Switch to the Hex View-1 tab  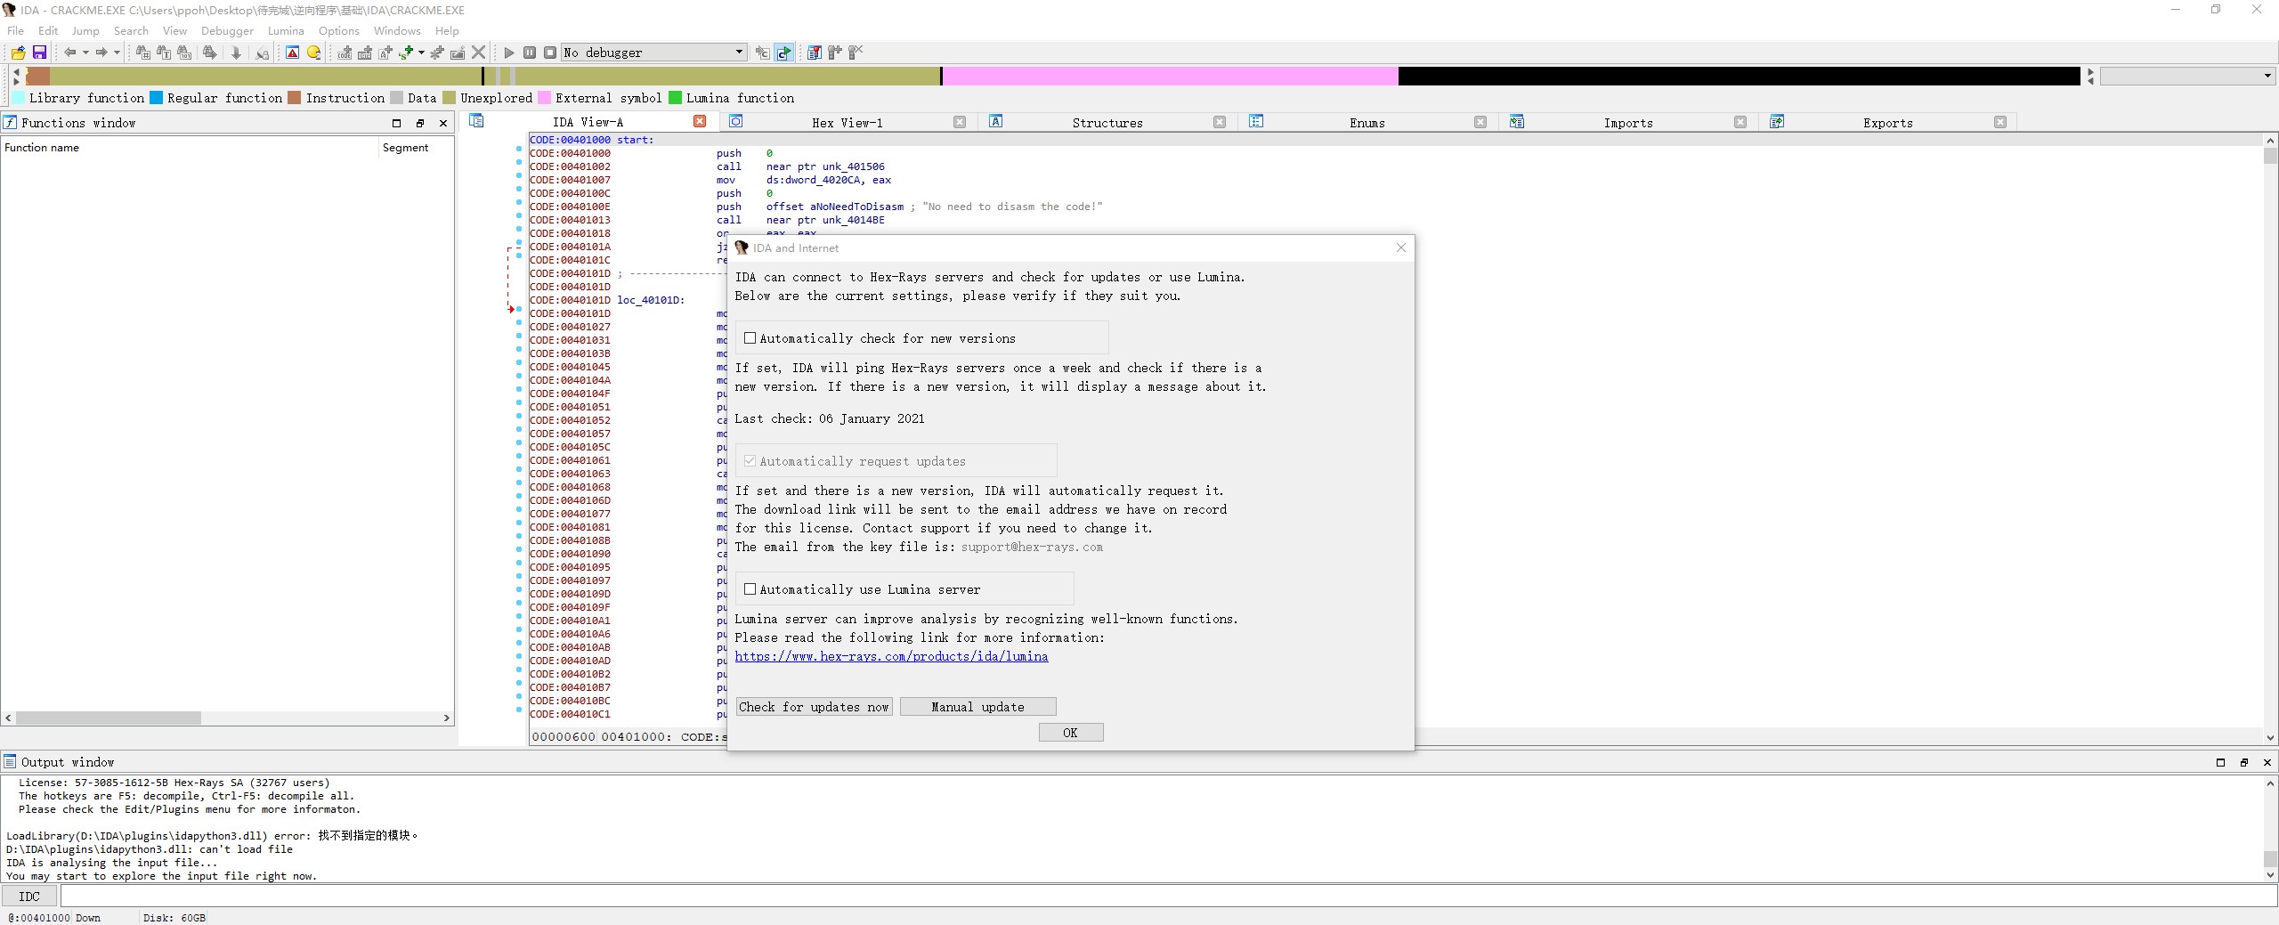847,123
